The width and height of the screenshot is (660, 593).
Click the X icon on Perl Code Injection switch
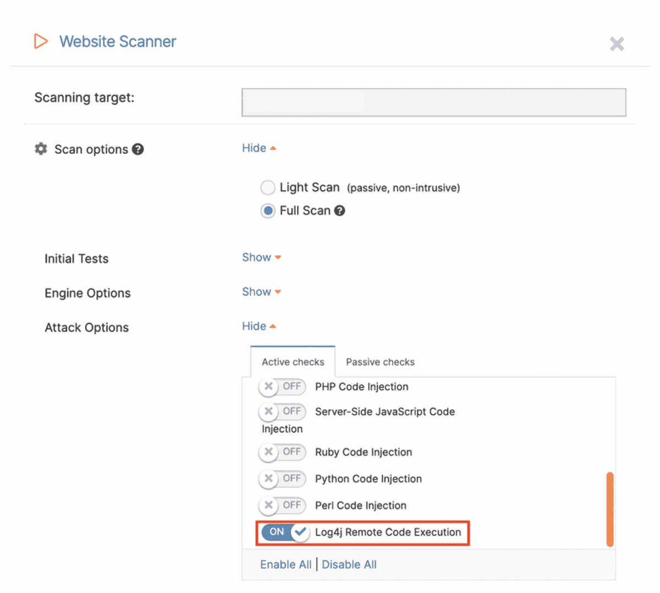coord(268,506)
